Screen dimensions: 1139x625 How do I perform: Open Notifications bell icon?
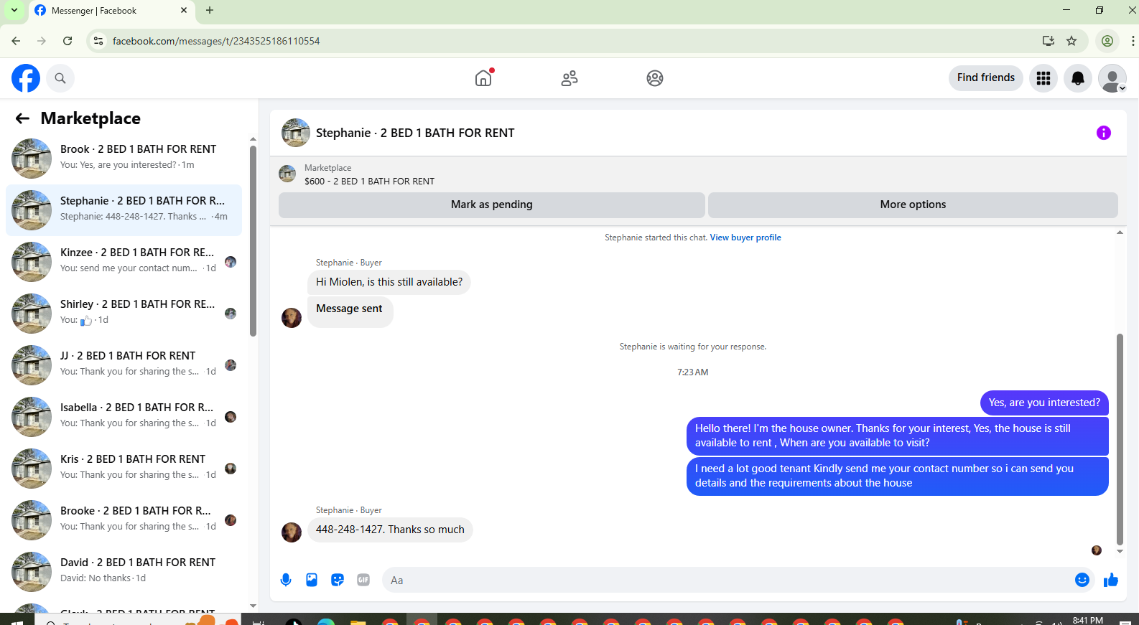1078,78
